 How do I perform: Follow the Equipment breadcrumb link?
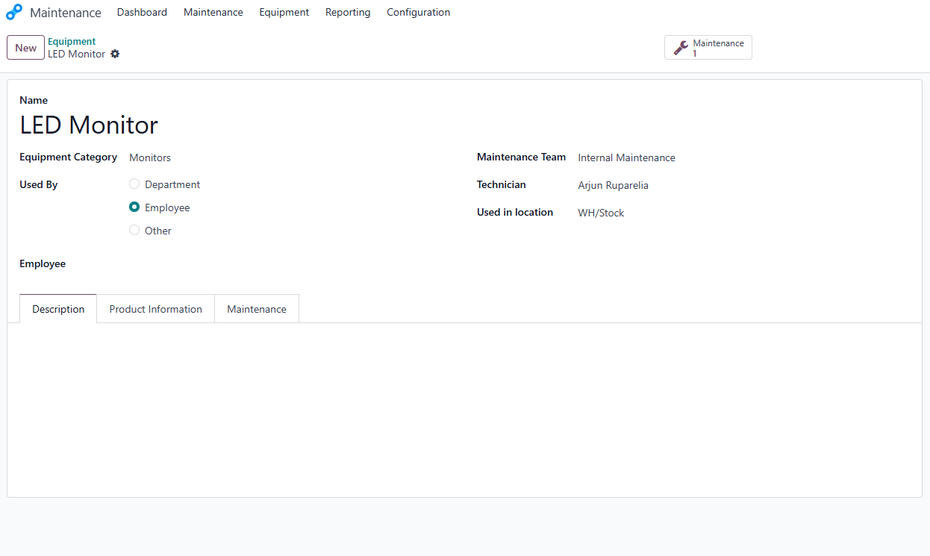tap(72, 41)
